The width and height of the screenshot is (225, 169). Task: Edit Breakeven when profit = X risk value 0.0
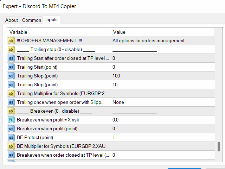pyautogui.click(x=163, y=120)
